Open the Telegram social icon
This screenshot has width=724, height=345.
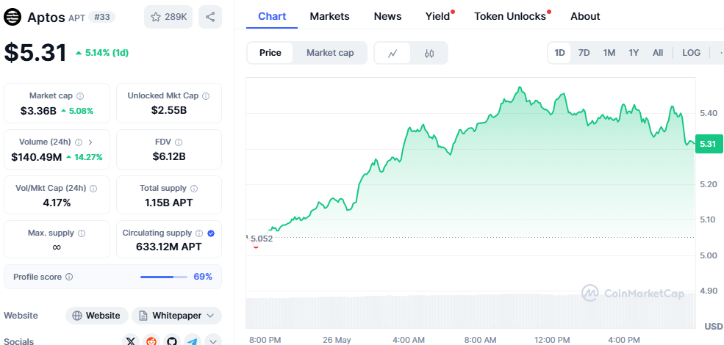coord(193,341)
